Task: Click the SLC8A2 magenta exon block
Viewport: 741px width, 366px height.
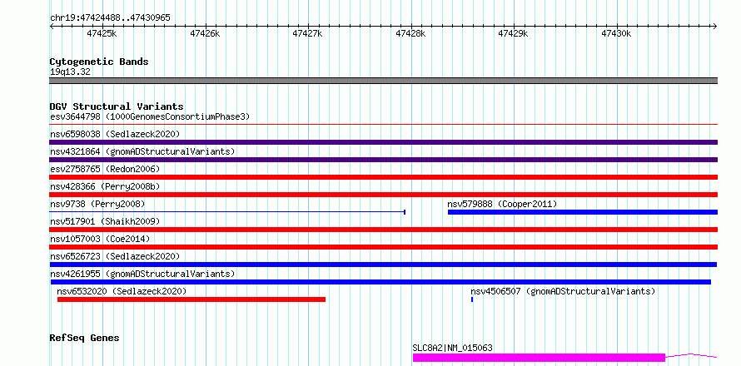Action: [x=539, y=358]
